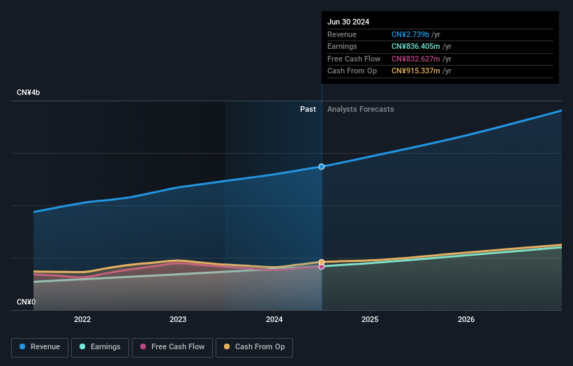
Task: Click the pink Free Cash Flow legend dot
Action: pyautogui.click(x=143, y=346)
